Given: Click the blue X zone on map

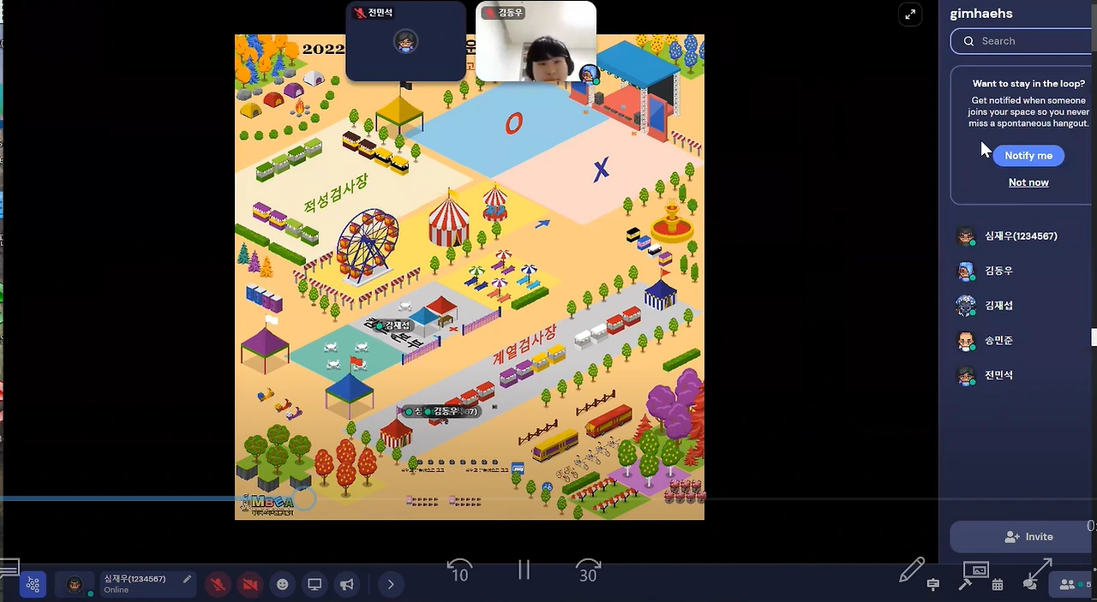Looking at the screenshot, I should [601, 169].
